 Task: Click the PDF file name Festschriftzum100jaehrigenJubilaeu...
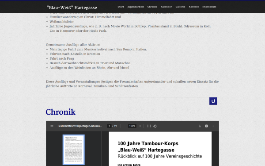click(79, 126)
